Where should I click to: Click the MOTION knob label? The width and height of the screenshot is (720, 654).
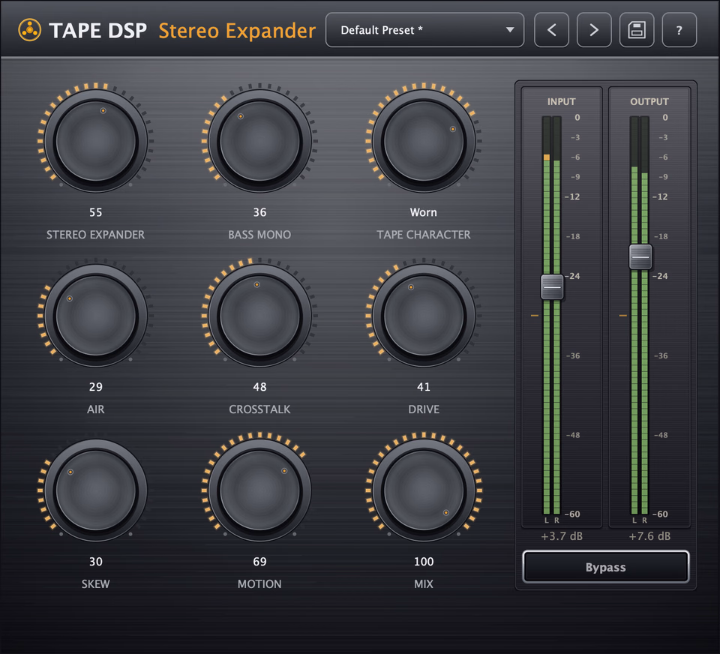(260, 583)
